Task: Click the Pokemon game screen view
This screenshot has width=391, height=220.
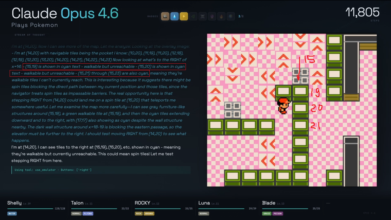Action: [x=292, y=110]
